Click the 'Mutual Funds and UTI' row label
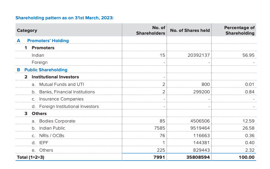270x169 pixels. pyautogui.click(x=61, y=84)
